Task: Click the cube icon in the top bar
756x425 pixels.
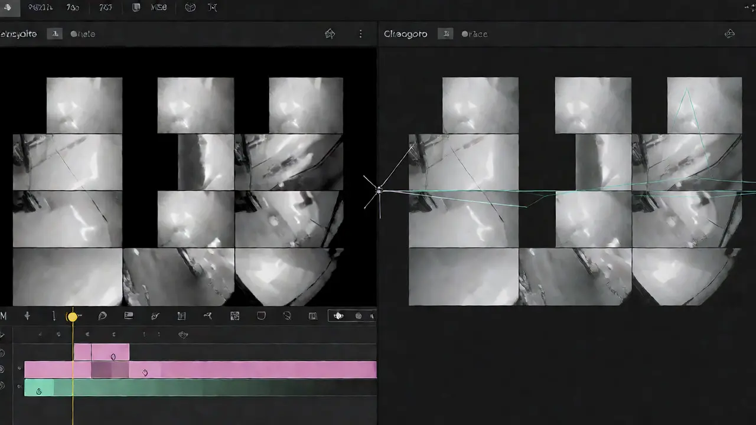Action: point(190,8)
